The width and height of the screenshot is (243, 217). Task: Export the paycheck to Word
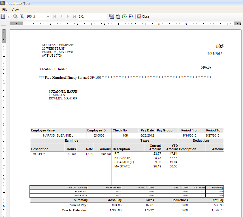click(131, 16)
